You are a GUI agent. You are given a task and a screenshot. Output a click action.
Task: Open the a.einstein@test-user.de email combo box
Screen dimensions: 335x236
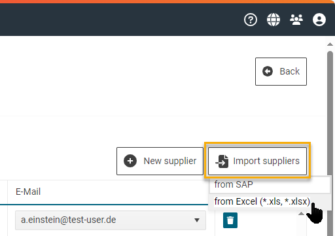111,220
